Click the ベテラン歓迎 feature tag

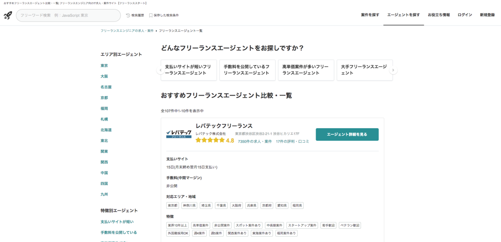click(350, 225)
